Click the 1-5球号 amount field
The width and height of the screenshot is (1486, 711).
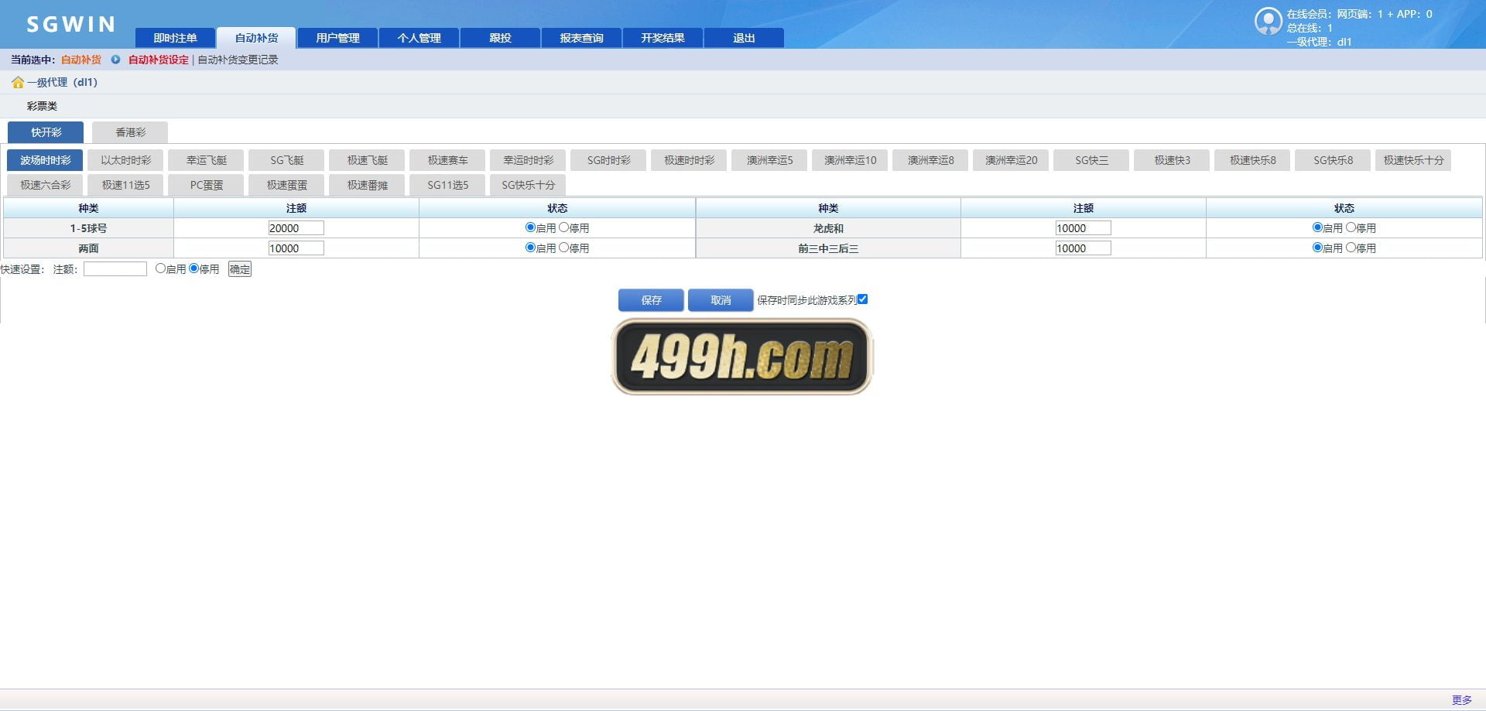coord(296,228)
